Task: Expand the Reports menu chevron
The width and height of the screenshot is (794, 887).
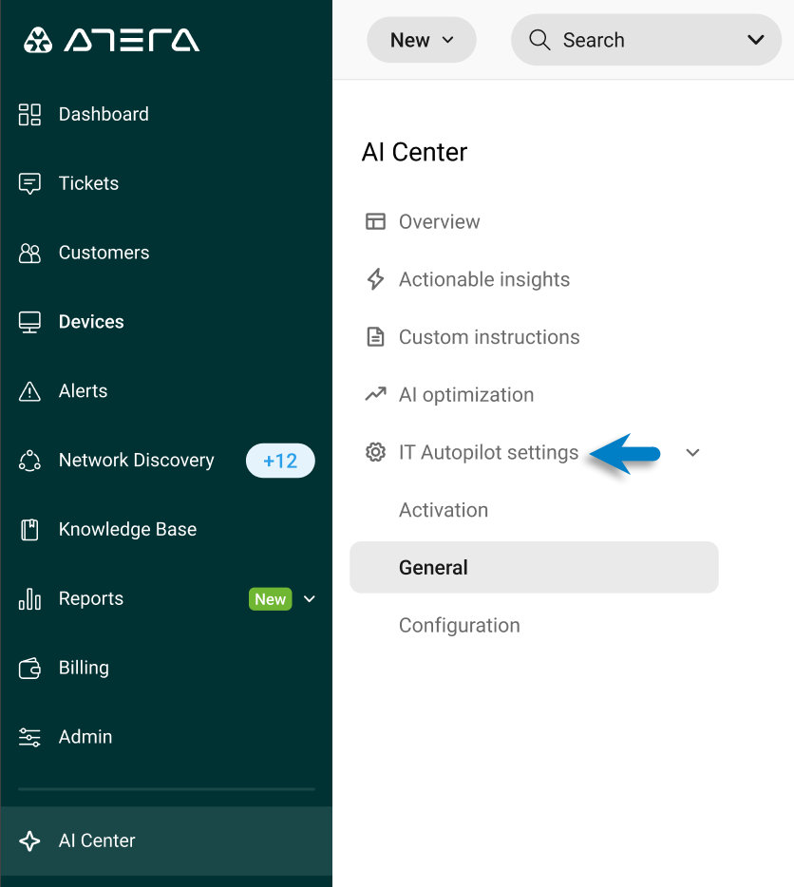Action: tap(309, 599)
